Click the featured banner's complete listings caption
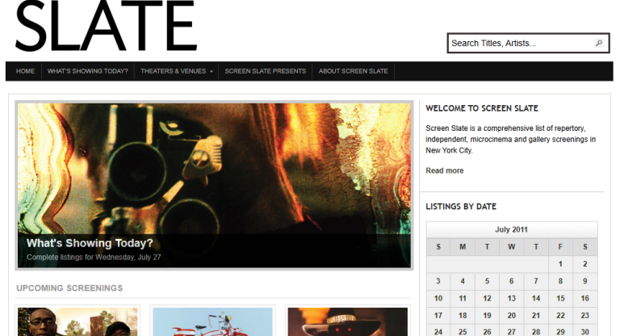Screen dimensions: 620x336 [94, 257]
